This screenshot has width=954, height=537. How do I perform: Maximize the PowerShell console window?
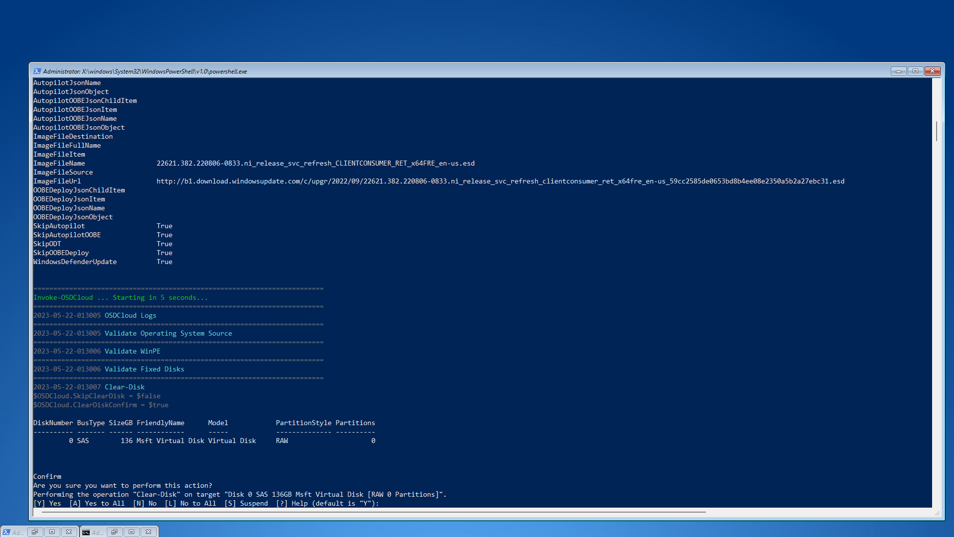(915, 71)
